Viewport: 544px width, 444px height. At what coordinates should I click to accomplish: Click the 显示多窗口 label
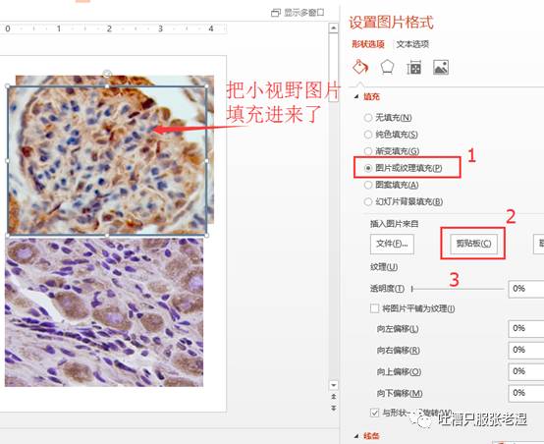pos(304,13)
